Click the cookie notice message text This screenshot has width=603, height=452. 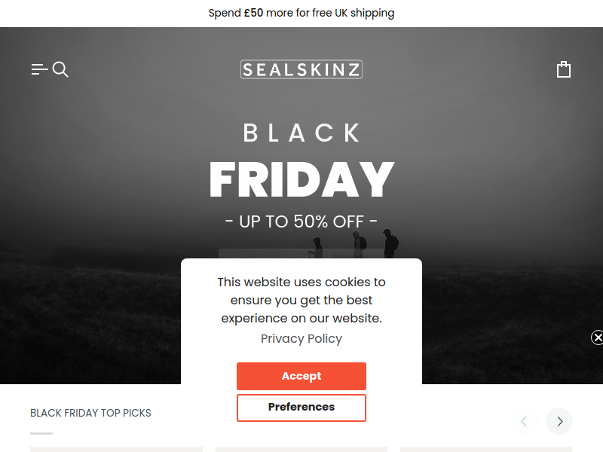click(301, 300)
